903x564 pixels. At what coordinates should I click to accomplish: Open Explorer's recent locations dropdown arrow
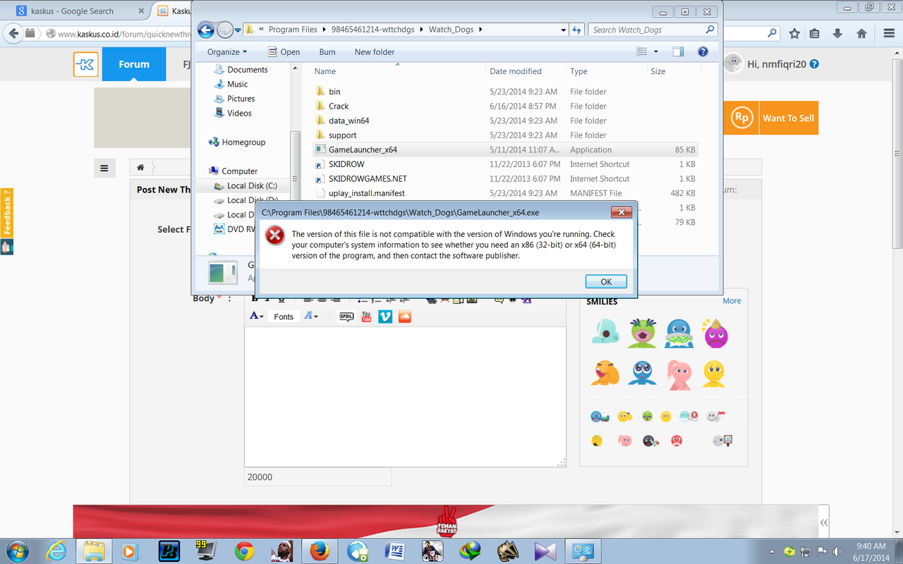(238, 30)
